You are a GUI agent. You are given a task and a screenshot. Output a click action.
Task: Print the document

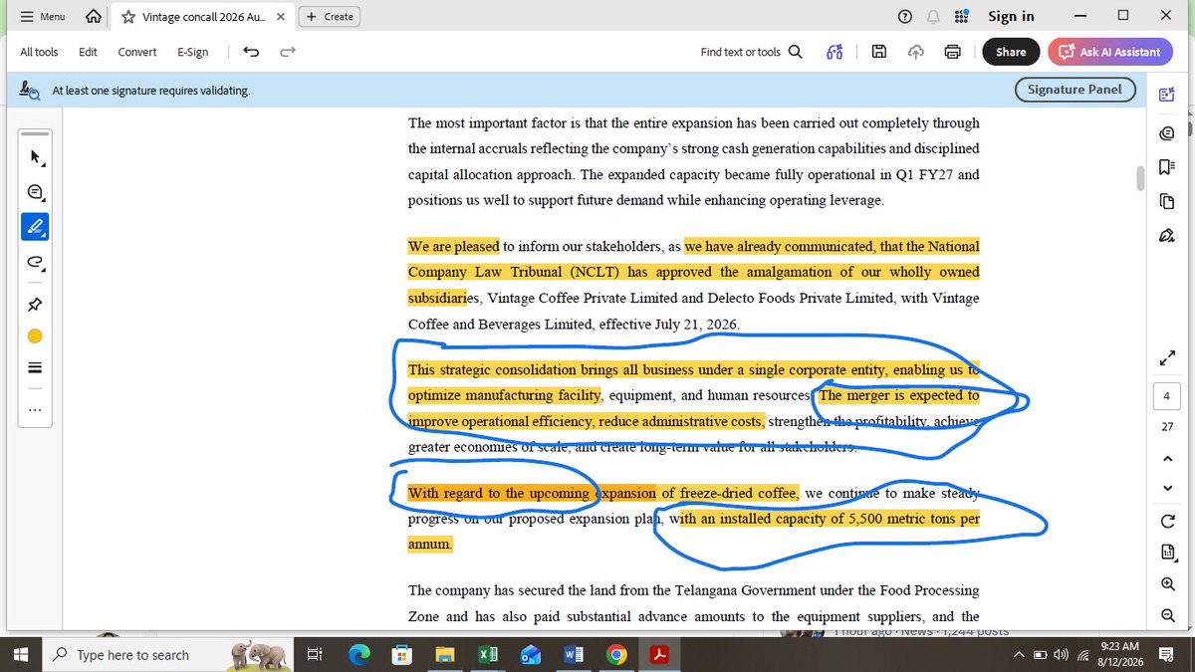tap(952, 52)
